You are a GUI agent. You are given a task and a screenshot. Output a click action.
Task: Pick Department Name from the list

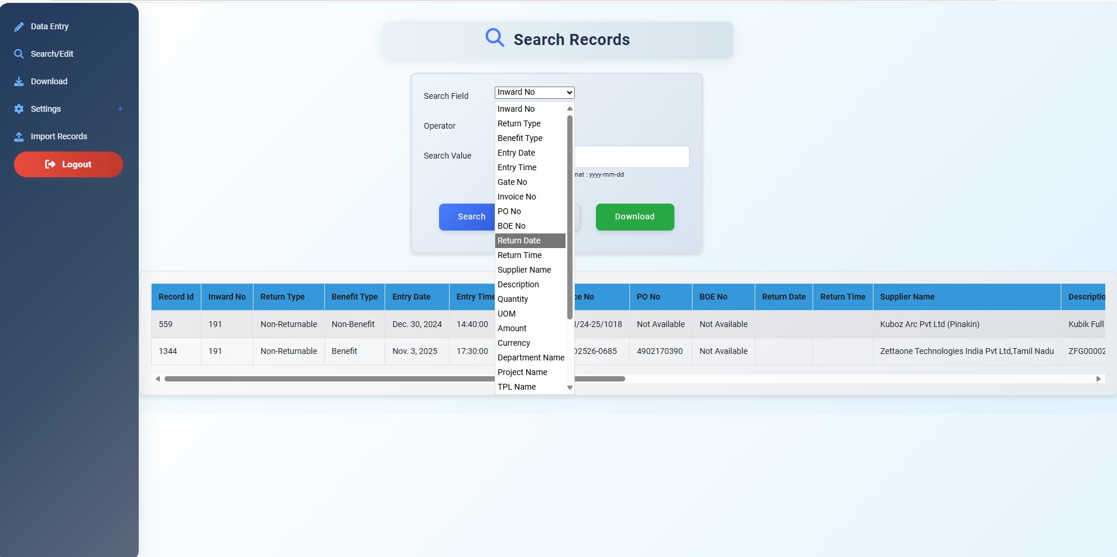coord(530,357)
